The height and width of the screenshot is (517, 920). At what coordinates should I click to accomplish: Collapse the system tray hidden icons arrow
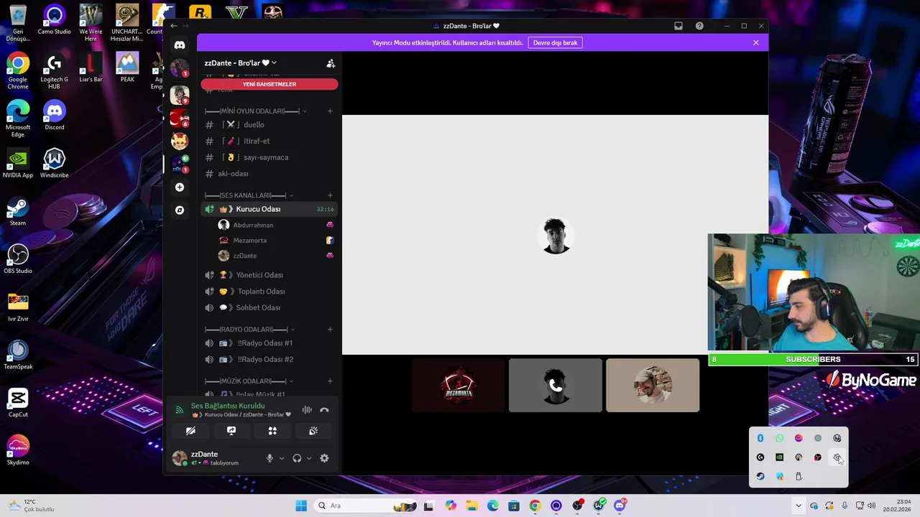click(x=798, y=506)
